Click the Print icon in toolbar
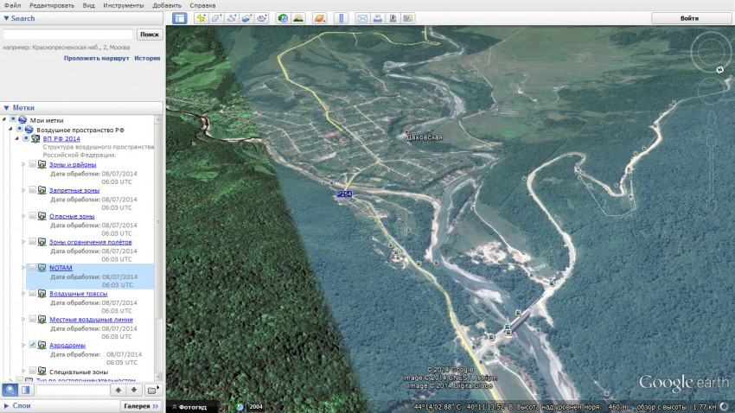Screen dimensions: 735x413 (x=378, y=18)
